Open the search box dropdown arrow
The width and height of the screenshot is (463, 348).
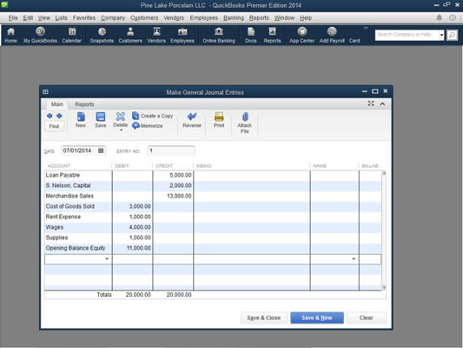click(x=441, y=35)
